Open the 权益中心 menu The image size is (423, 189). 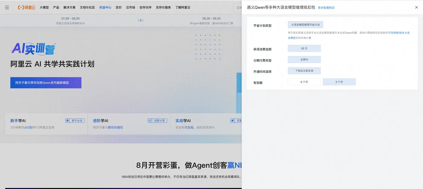pyautogui.click(x=105, y=8)
